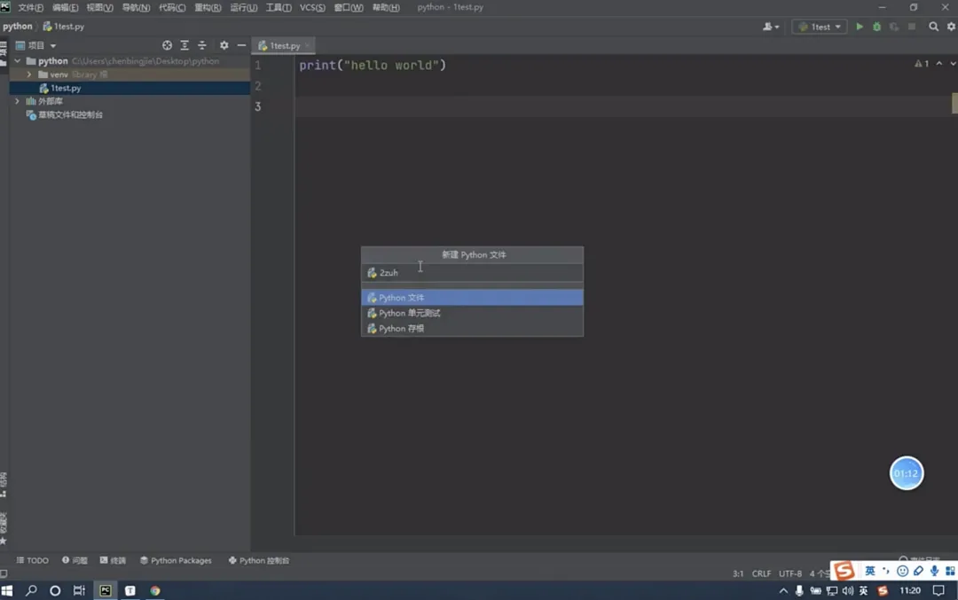
Task: Close the 1test.py editor tab
Action: click(307, 46)
